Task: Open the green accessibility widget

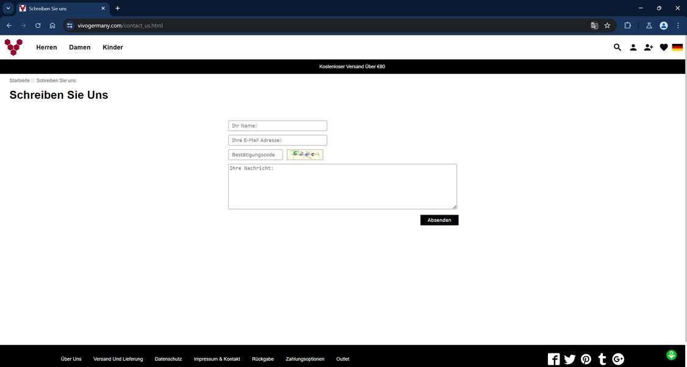Action: (x=671, y=354)
